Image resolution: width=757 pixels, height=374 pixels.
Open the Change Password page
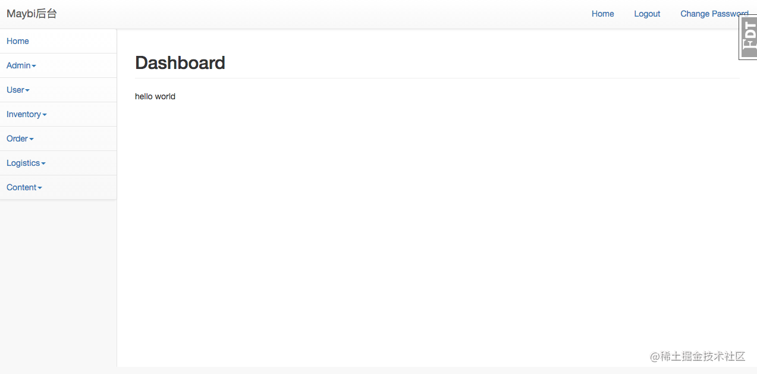pos(714,14)
